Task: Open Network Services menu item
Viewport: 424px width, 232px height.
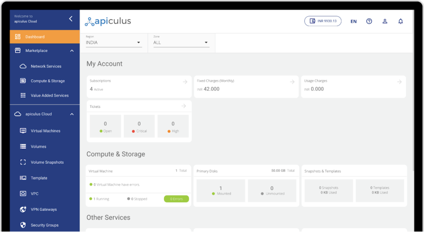Action: [x=46, y=66]
